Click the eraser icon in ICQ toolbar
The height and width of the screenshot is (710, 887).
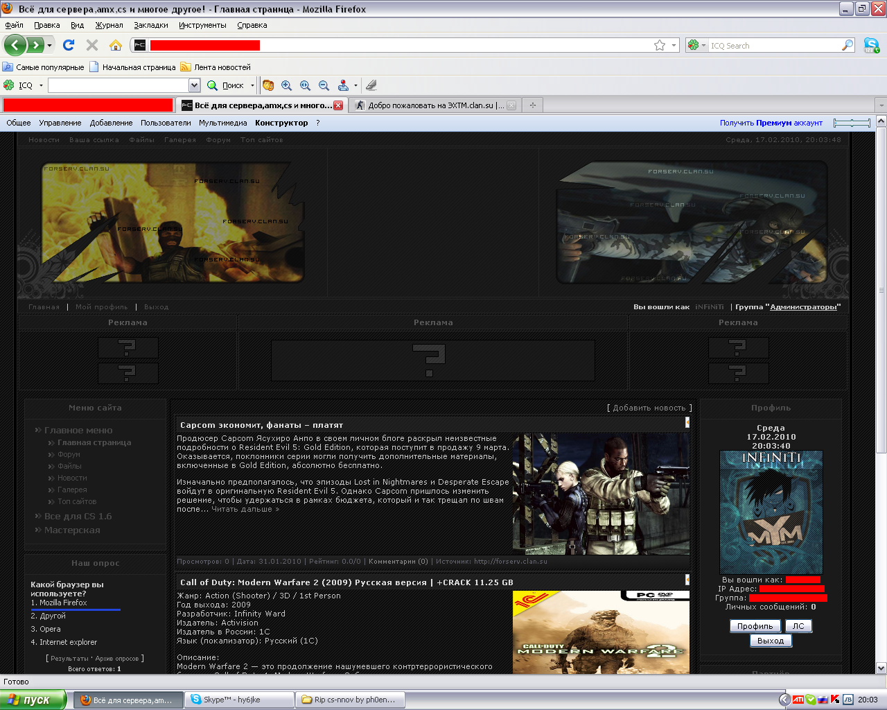click(371, 85)
